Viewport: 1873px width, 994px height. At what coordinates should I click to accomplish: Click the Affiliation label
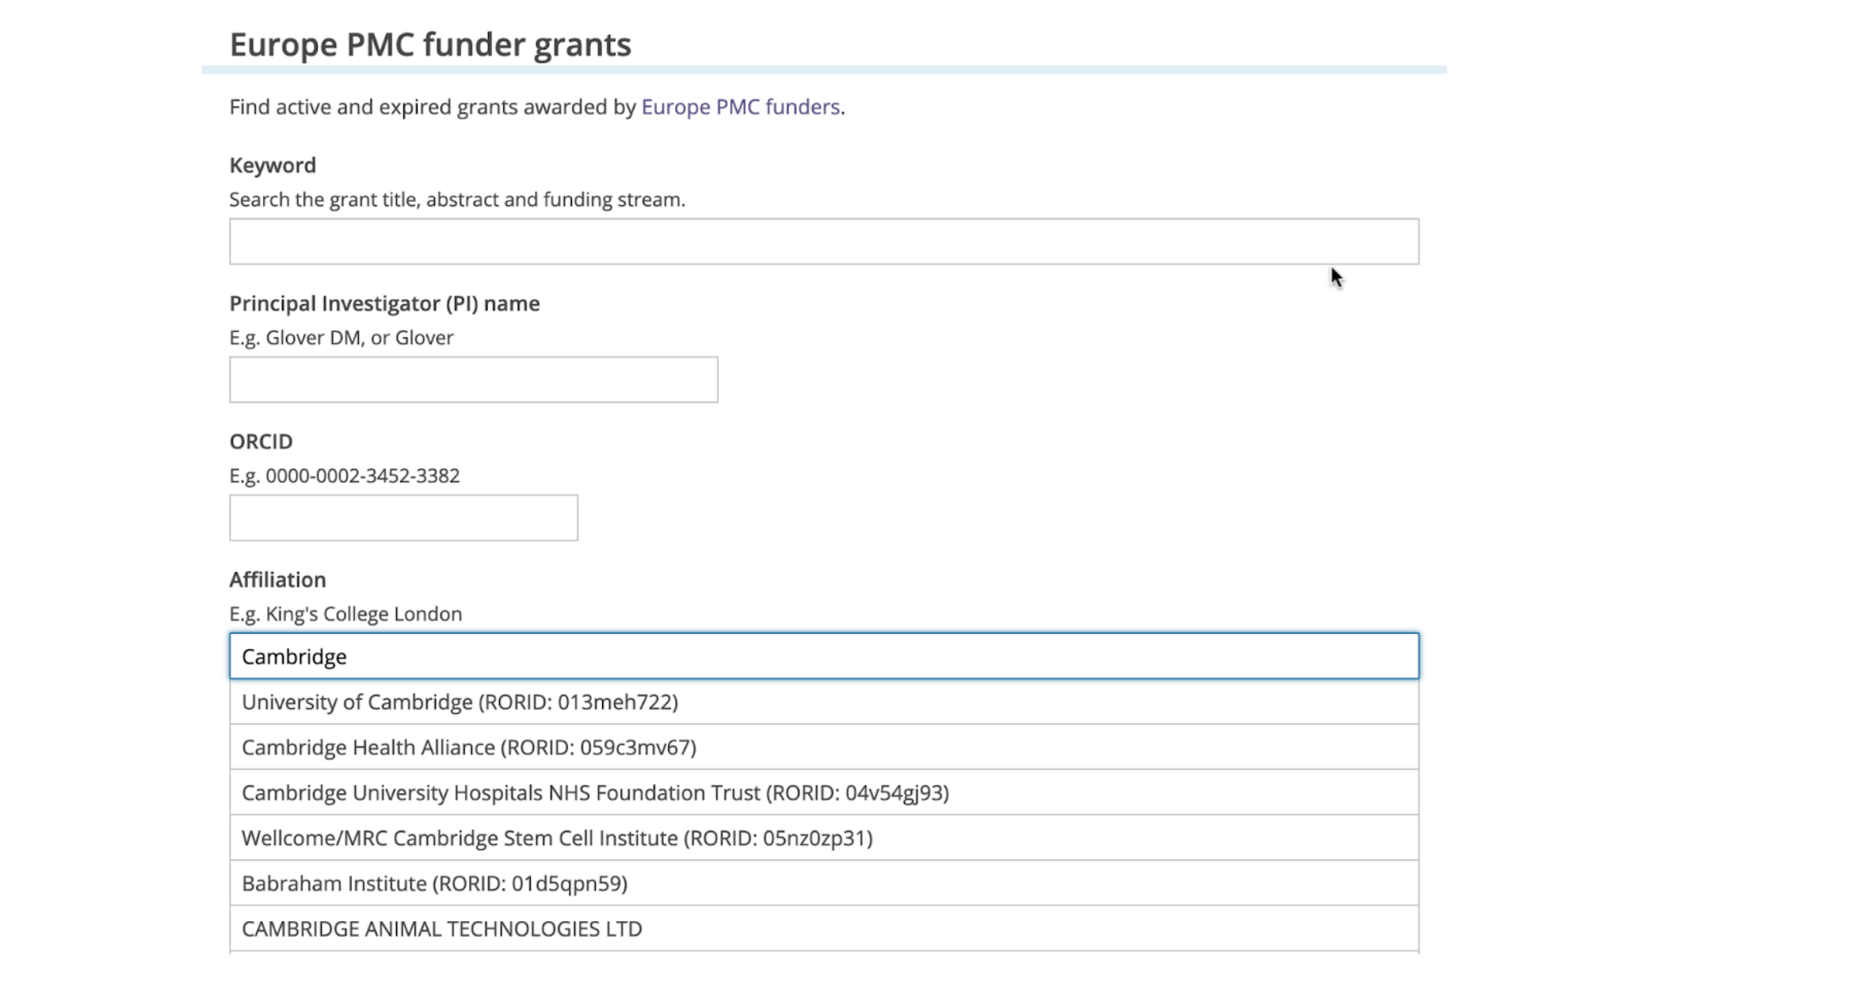point(277,579)
